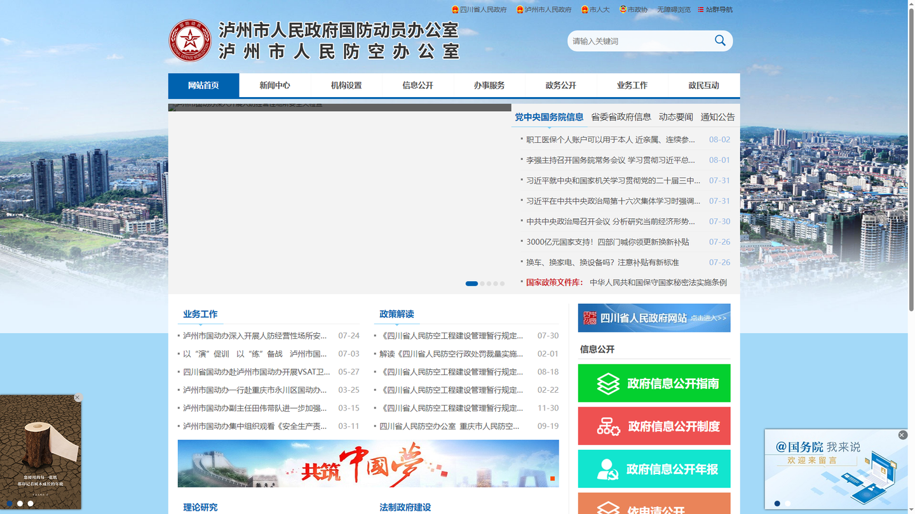Switch to 动态要闻 tab
The image size is (915, 514).
point(675,117)
